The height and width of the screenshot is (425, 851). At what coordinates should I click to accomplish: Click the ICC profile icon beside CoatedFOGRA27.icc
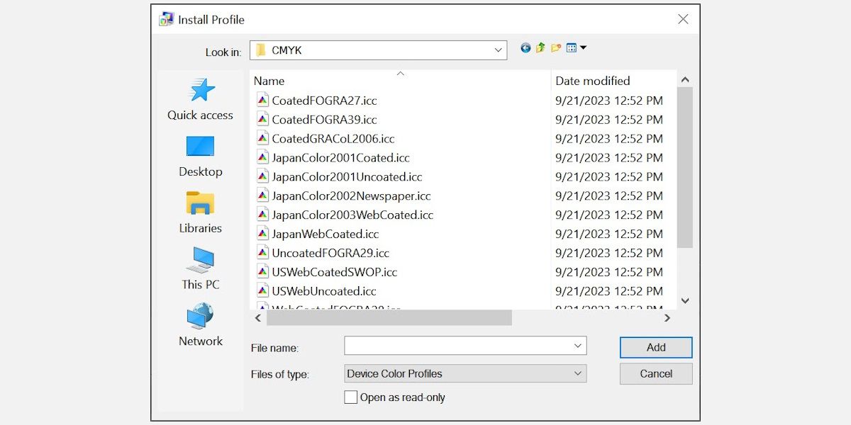(x=262, y=100)
